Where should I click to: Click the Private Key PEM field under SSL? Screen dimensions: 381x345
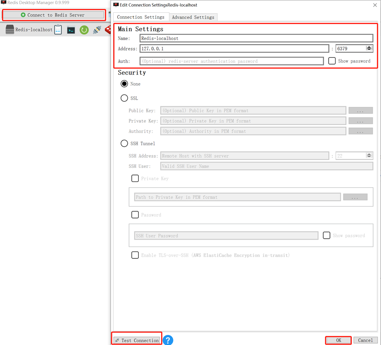tap(253, 121)
